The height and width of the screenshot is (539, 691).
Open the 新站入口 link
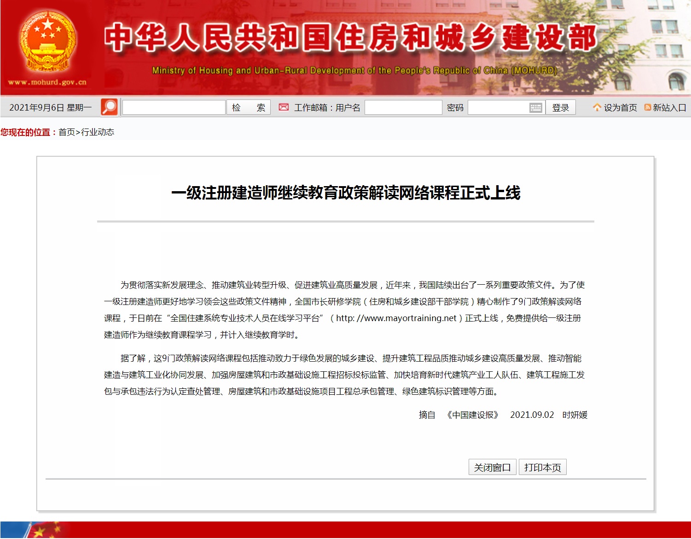click(x=669, y=108)
